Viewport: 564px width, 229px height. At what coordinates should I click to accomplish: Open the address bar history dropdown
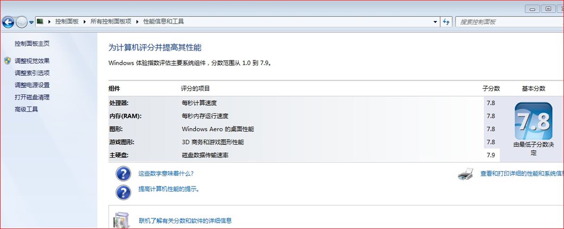(435, 22)
